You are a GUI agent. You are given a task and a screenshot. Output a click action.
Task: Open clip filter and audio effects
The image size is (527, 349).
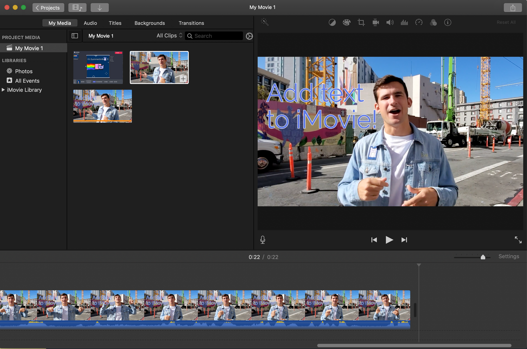pyautogui.click(x=433, y=23)
